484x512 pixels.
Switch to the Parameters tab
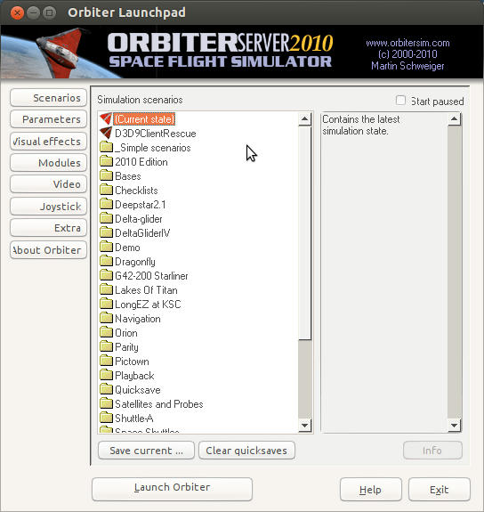(x=48, y=119)
